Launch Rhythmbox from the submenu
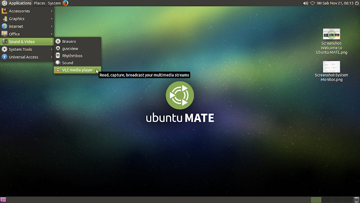 coord(78,56)
